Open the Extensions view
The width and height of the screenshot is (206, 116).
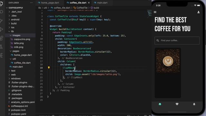pyautogui.click(x=1, y=38)
